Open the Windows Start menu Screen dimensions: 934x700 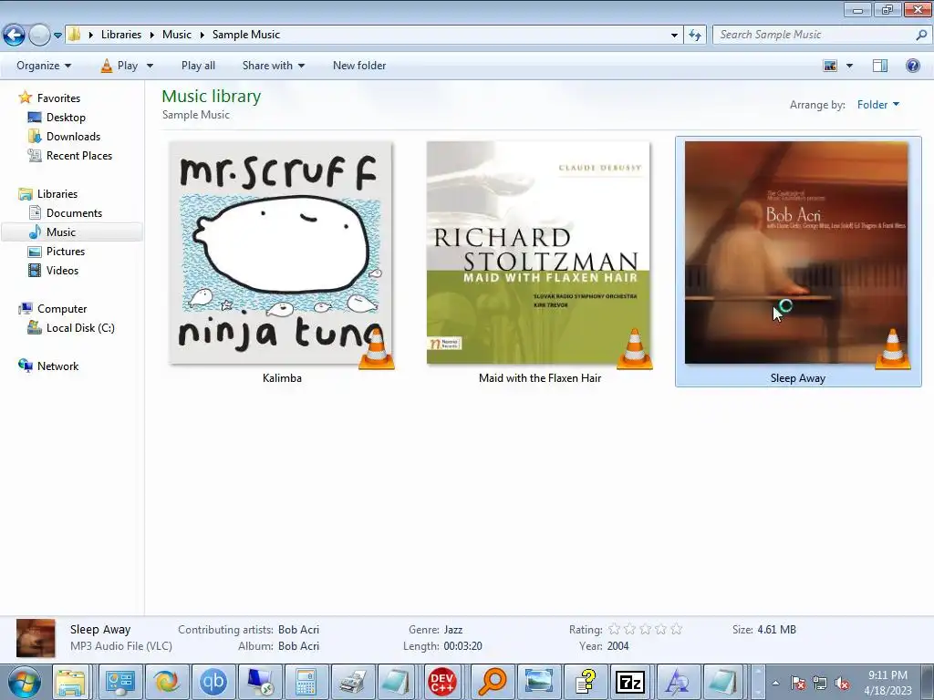coord(23,682)
